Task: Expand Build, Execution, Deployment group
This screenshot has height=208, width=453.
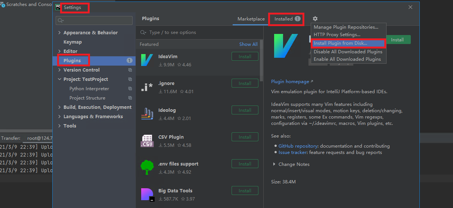Action: coord(60,107)
